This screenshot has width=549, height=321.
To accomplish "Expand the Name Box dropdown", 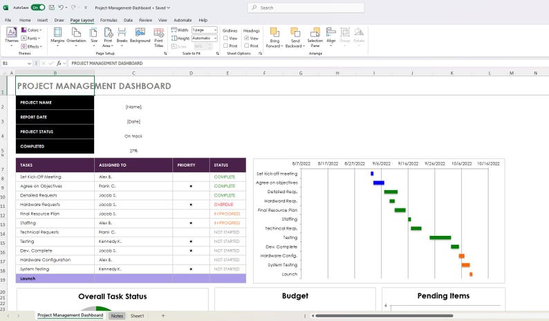I will [29, 63].
